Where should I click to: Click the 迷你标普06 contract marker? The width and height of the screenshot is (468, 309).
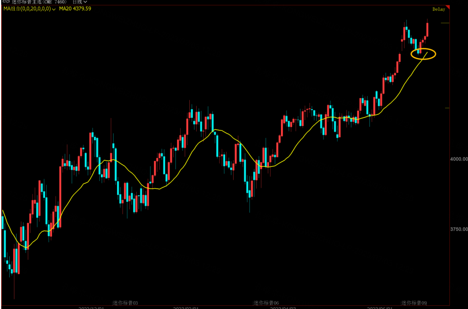(x=266, y=303)
